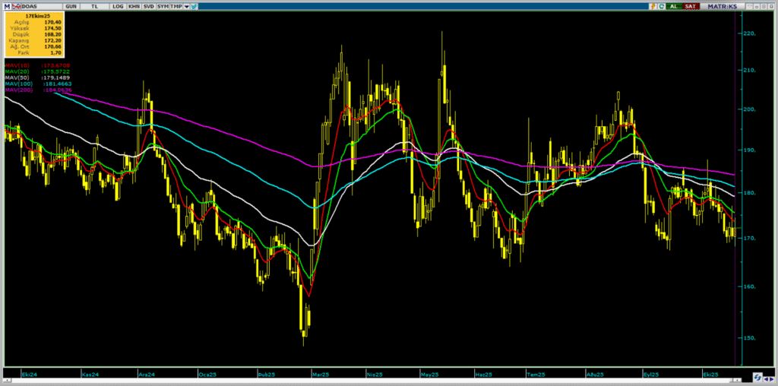Click the orange lightning bolt icon

[x=653, y=6]
